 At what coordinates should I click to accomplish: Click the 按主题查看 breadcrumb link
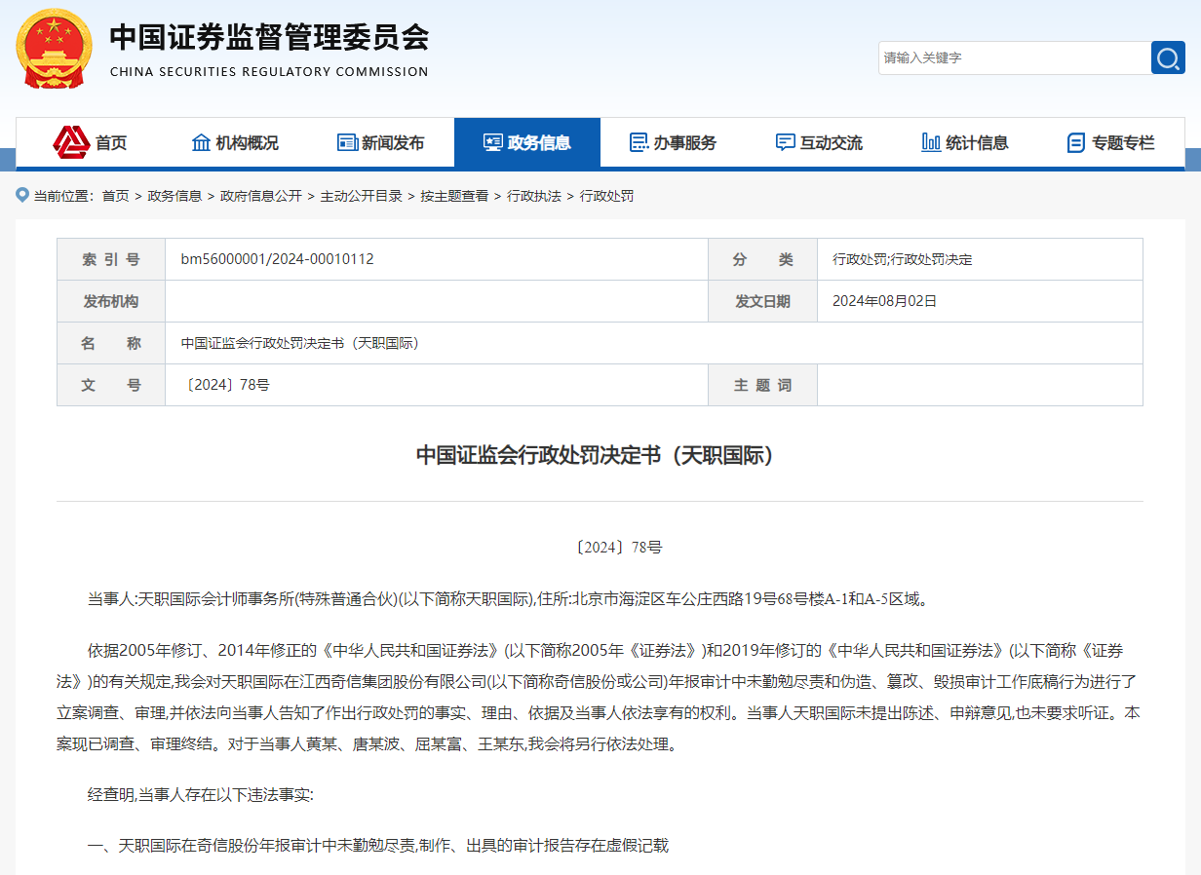pos(454,196)
